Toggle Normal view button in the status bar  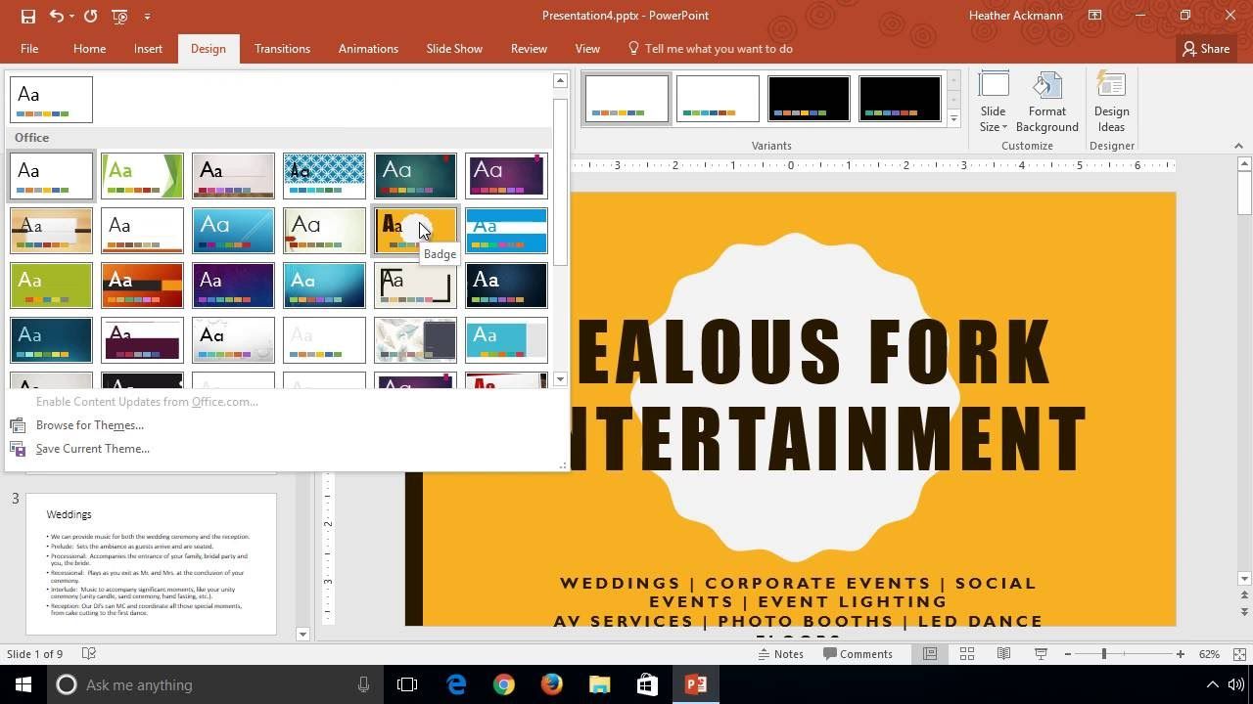pyautogui.click(x=930, y=654)
